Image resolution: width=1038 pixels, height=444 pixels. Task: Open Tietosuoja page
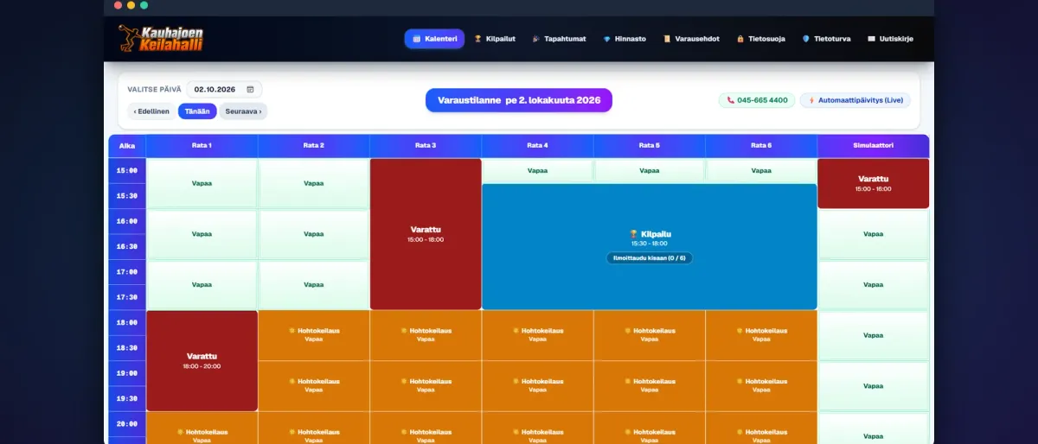[761, 39]
